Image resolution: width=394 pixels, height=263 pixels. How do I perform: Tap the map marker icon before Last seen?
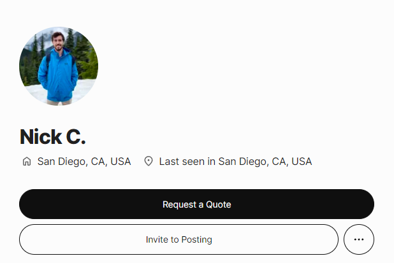[x=149, y=162]
